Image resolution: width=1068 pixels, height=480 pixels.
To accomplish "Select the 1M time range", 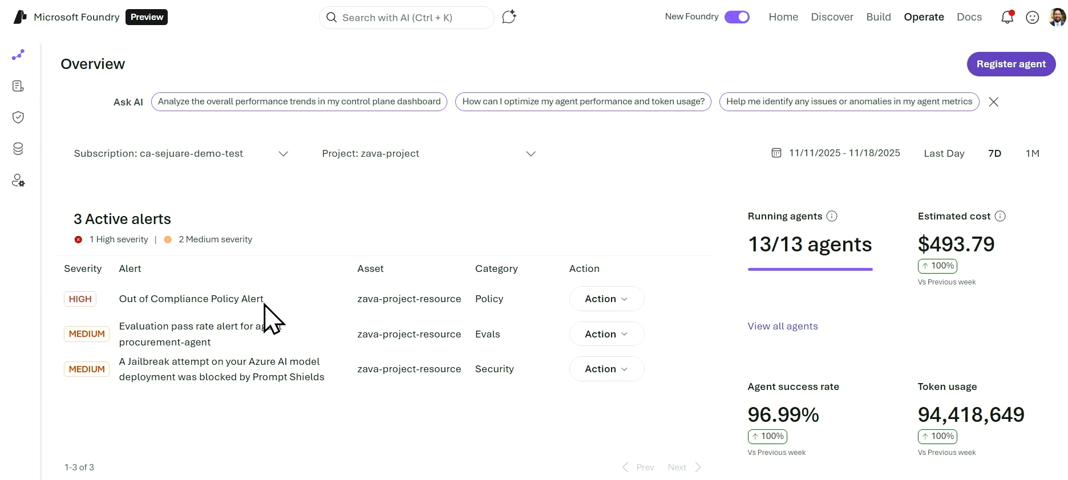I will [1032, 153].
